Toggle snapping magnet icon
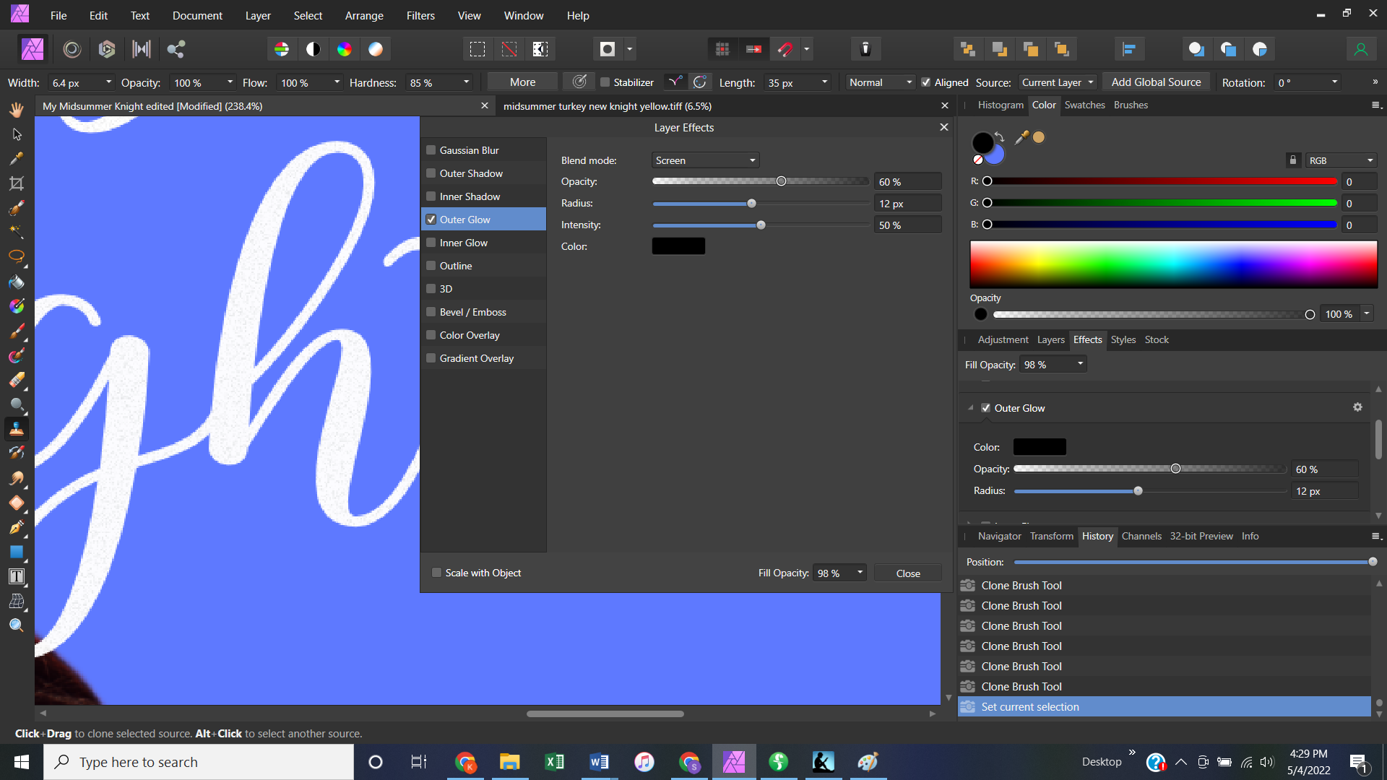1387x780 pixels. coord(785,49)
